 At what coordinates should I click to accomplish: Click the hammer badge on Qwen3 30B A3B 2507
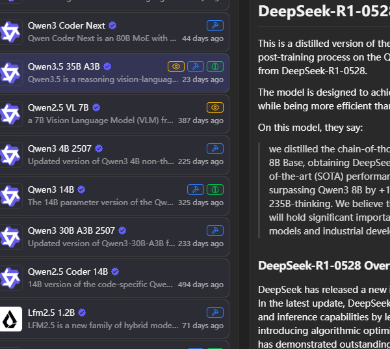point(214,230)
